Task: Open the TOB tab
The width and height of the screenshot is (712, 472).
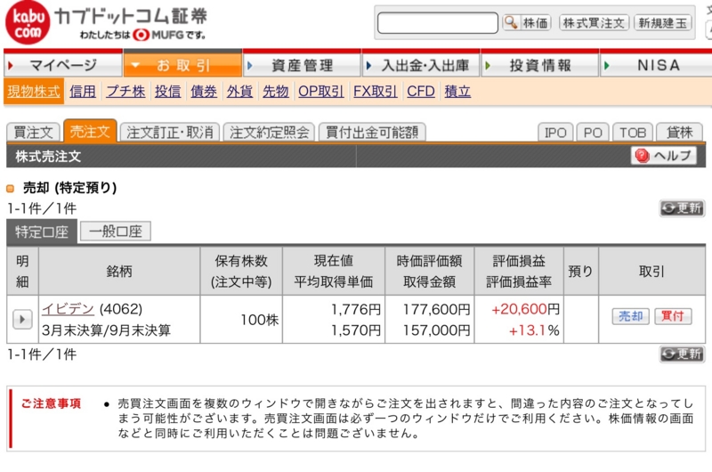Action: coord(633,132)
